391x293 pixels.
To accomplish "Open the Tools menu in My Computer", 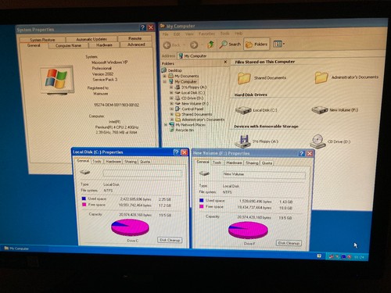I will (x=224, y=34).
